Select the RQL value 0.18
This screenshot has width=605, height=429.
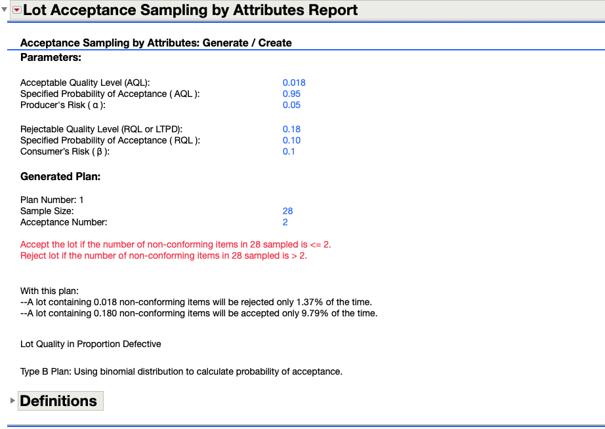(291, 130)
